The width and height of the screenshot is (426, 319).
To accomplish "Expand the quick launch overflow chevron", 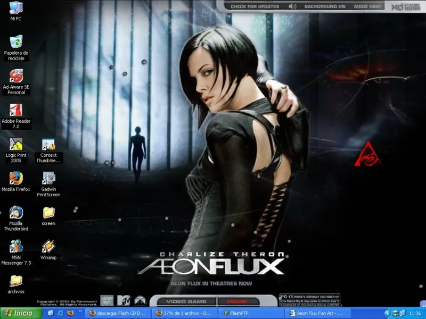I will [x=80, y=312].
